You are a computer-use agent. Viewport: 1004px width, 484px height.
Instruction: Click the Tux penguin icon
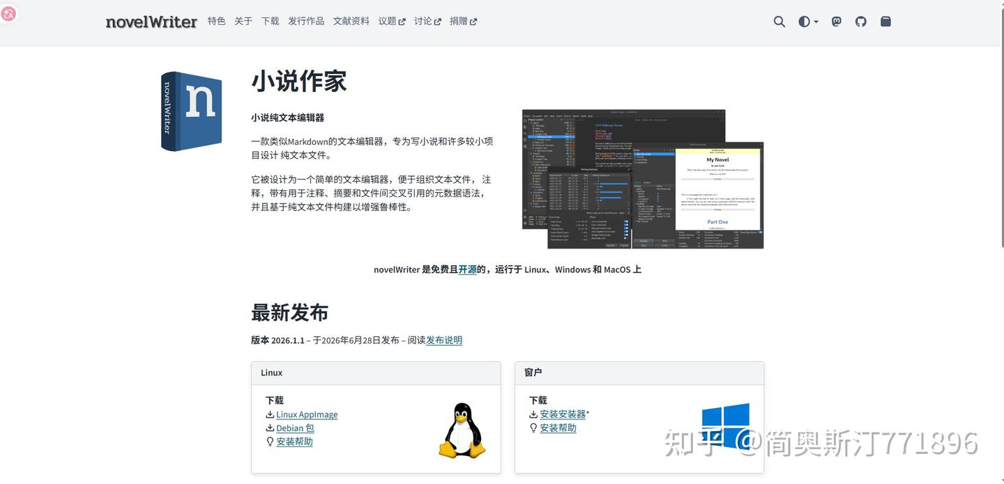(462, 430)
